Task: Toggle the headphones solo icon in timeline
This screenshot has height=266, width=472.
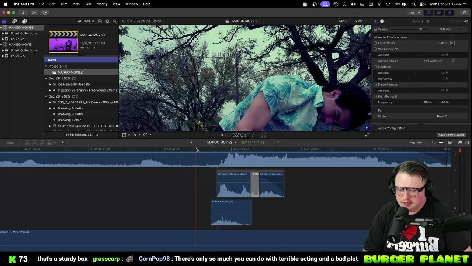Action: 434,143
